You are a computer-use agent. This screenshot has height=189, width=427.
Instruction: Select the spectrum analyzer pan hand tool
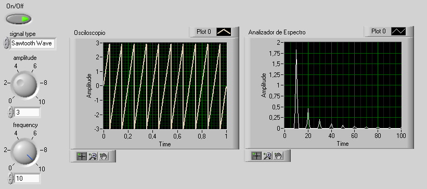point(278,156)
